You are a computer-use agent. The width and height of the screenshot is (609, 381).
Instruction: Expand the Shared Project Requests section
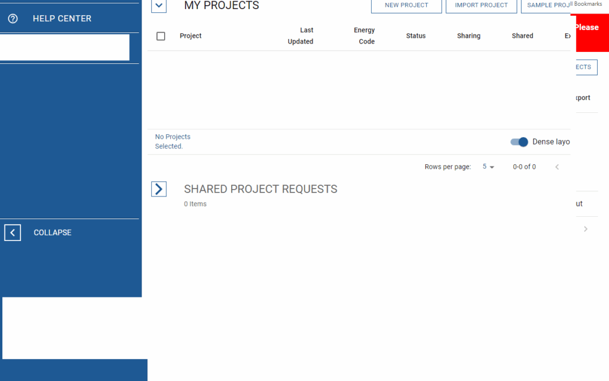[x=159, y=189]
